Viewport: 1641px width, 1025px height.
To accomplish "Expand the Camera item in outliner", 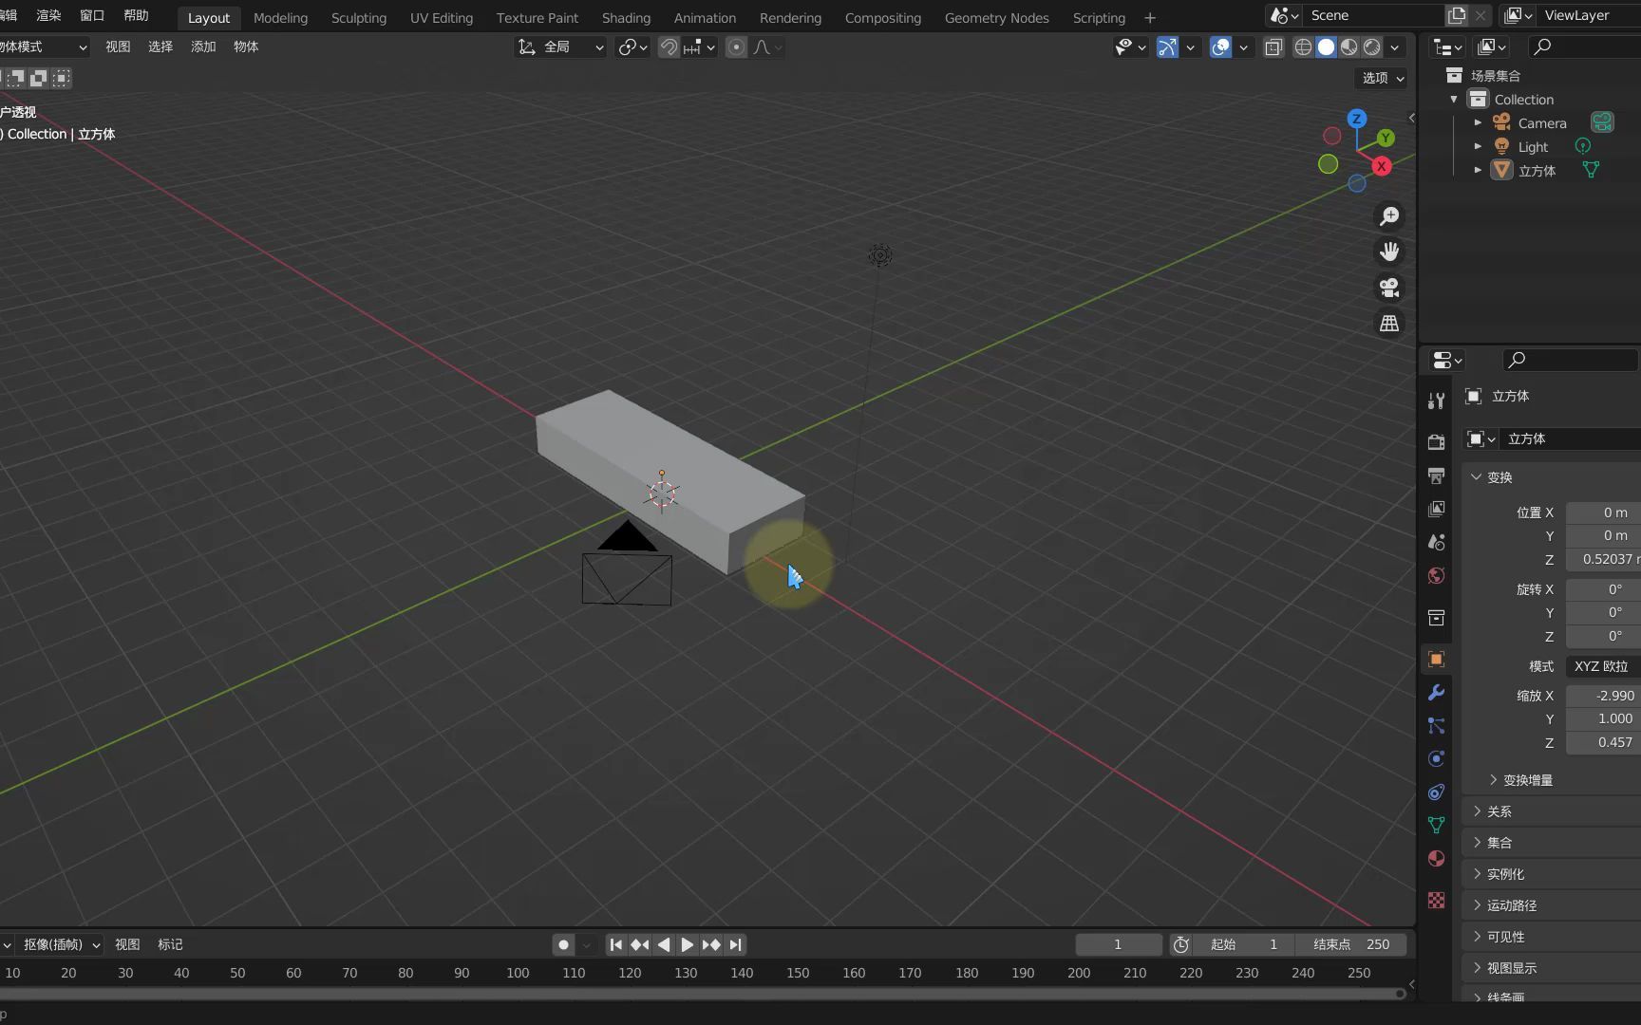I will (1478, 122).
